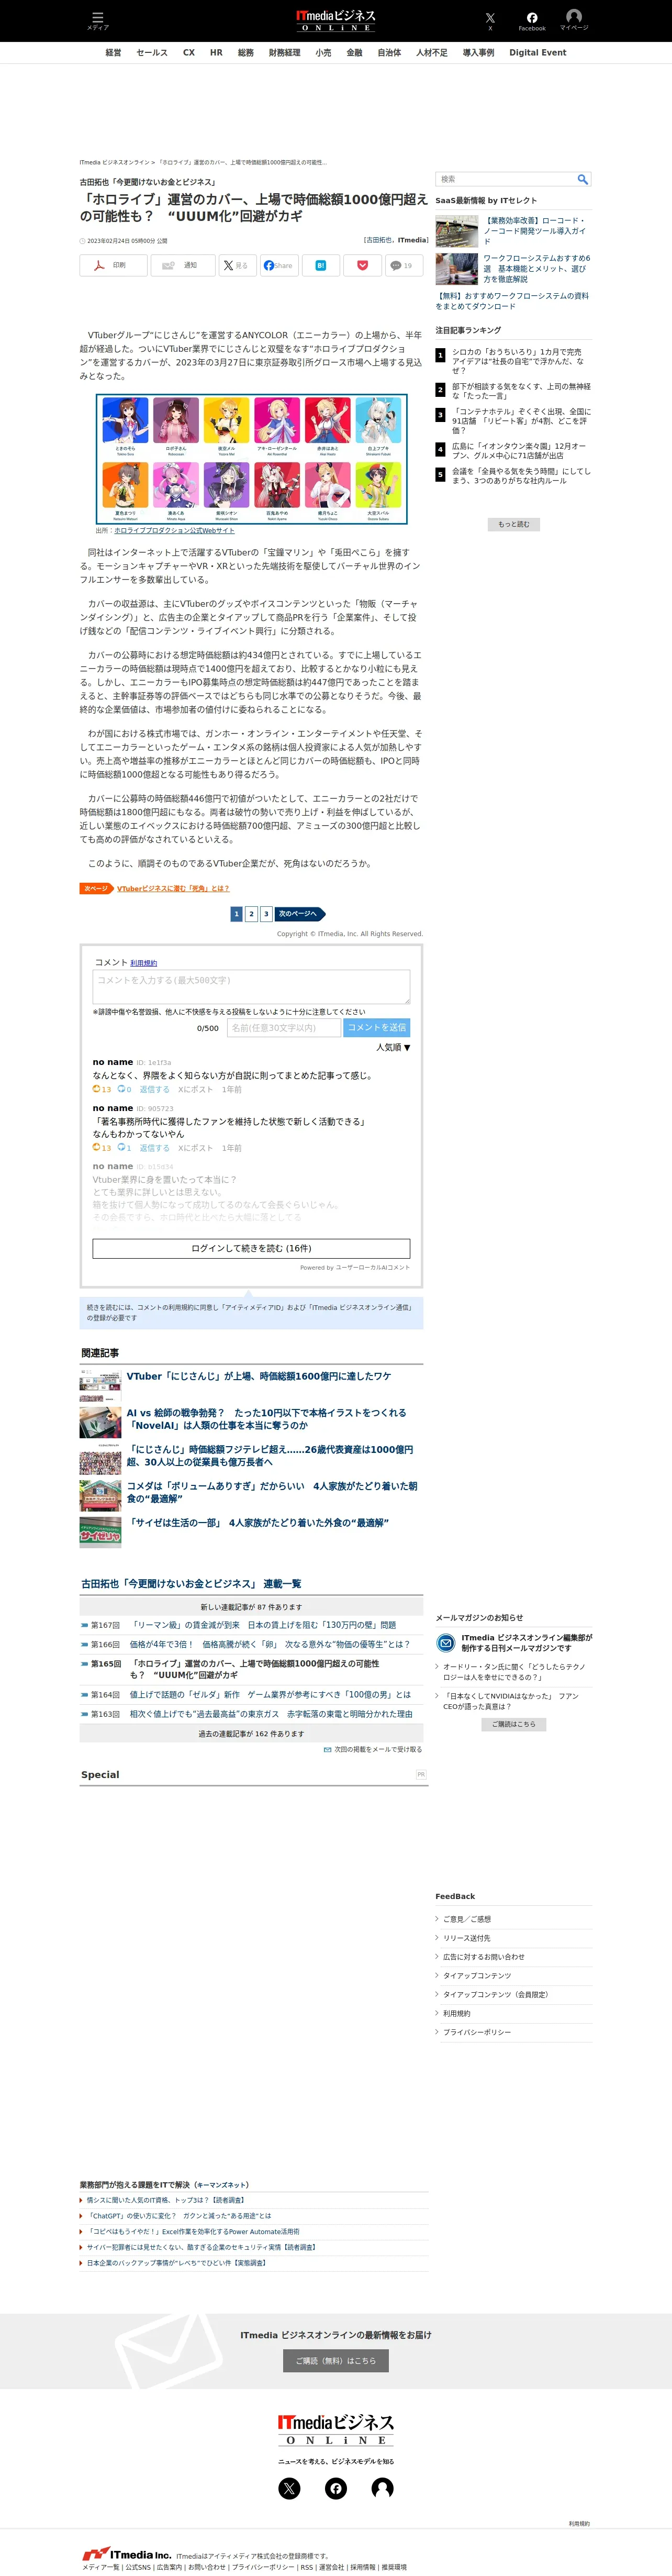This screenshot has width=672, height=2576.
Task: Click 返信する on the first comment
Action: (x=154, y=1089)
